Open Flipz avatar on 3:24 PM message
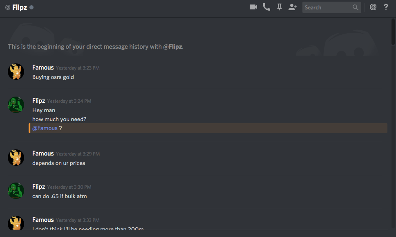This screenshot has width=396, height=237. [x=16, y=105]
